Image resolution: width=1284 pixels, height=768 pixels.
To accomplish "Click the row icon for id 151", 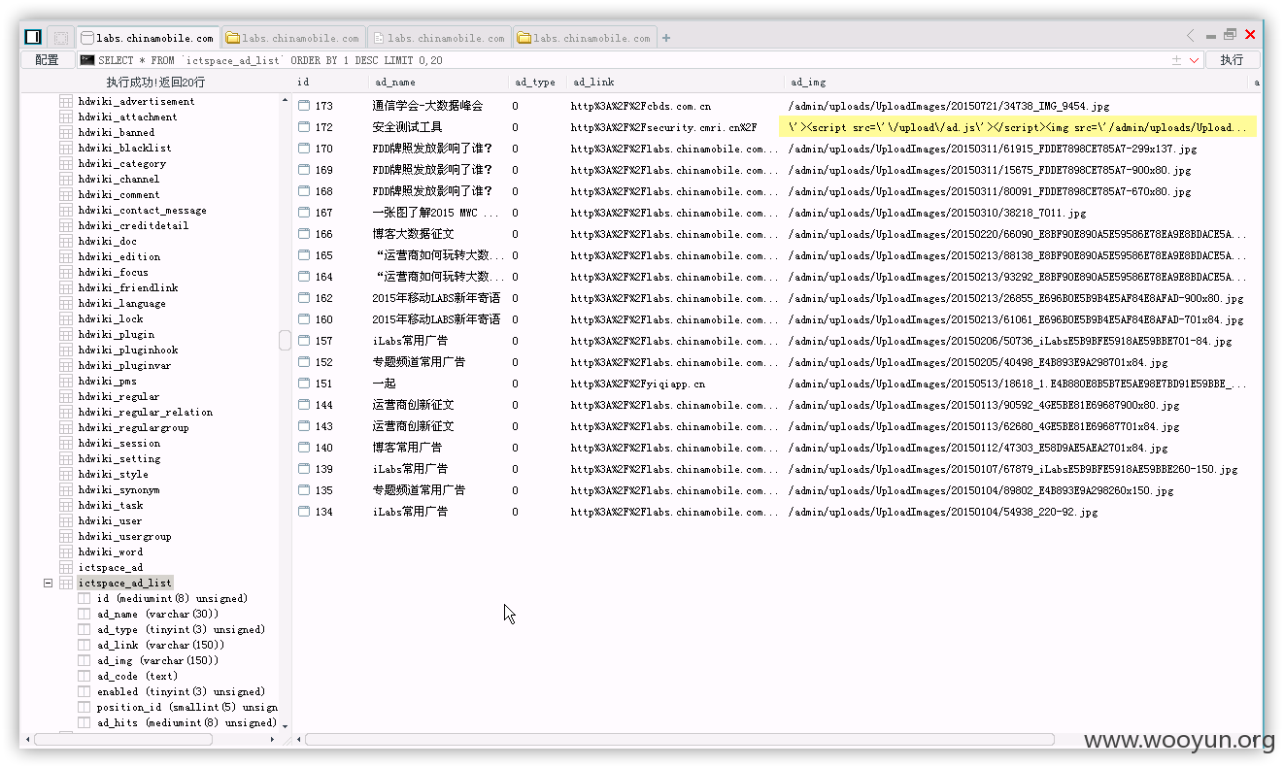I will pyautogui.click(x=304, y=384).
